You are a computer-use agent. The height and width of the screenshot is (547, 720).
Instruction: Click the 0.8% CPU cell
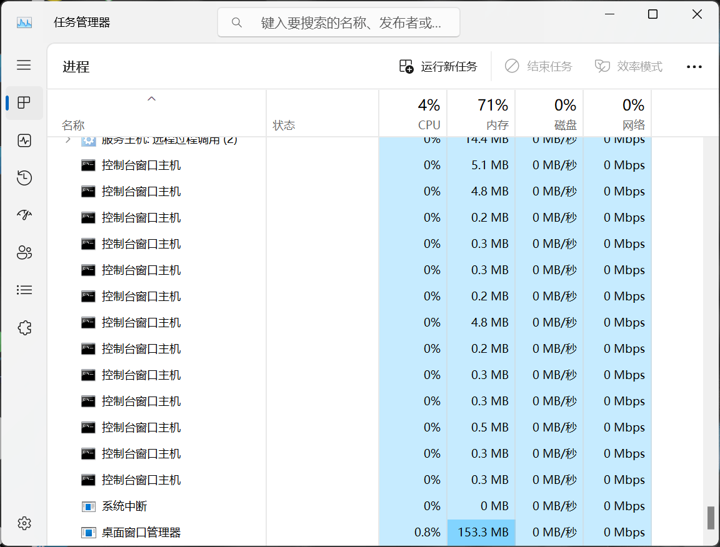[412, 532]
